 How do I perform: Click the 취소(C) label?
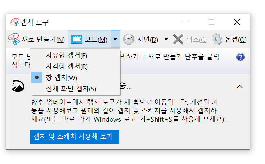coord(196,40)
